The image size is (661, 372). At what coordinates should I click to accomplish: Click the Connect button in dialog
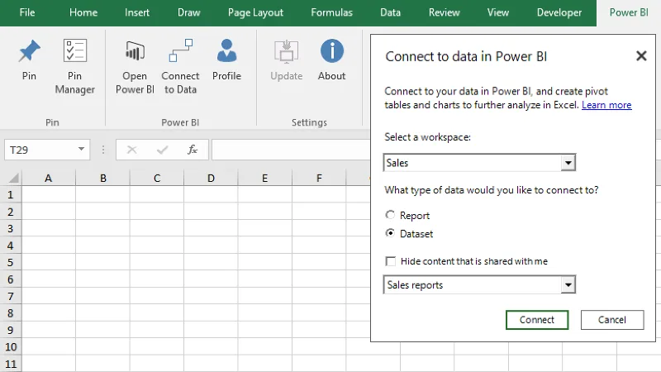(x=536, y=320)
